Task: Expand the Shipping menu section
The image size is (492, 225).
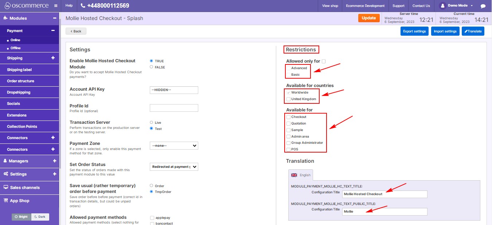Action: coord(53,58)
